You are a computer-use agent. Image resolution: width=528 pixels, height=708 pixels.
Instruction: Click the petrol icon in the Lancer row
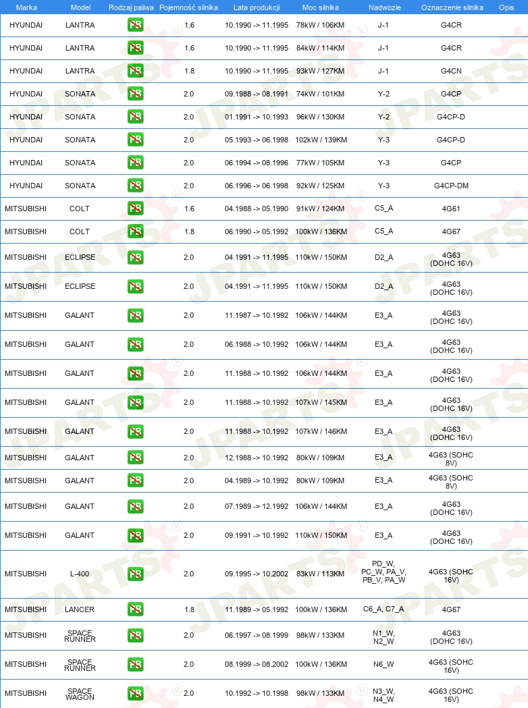(x=136, y=609)
